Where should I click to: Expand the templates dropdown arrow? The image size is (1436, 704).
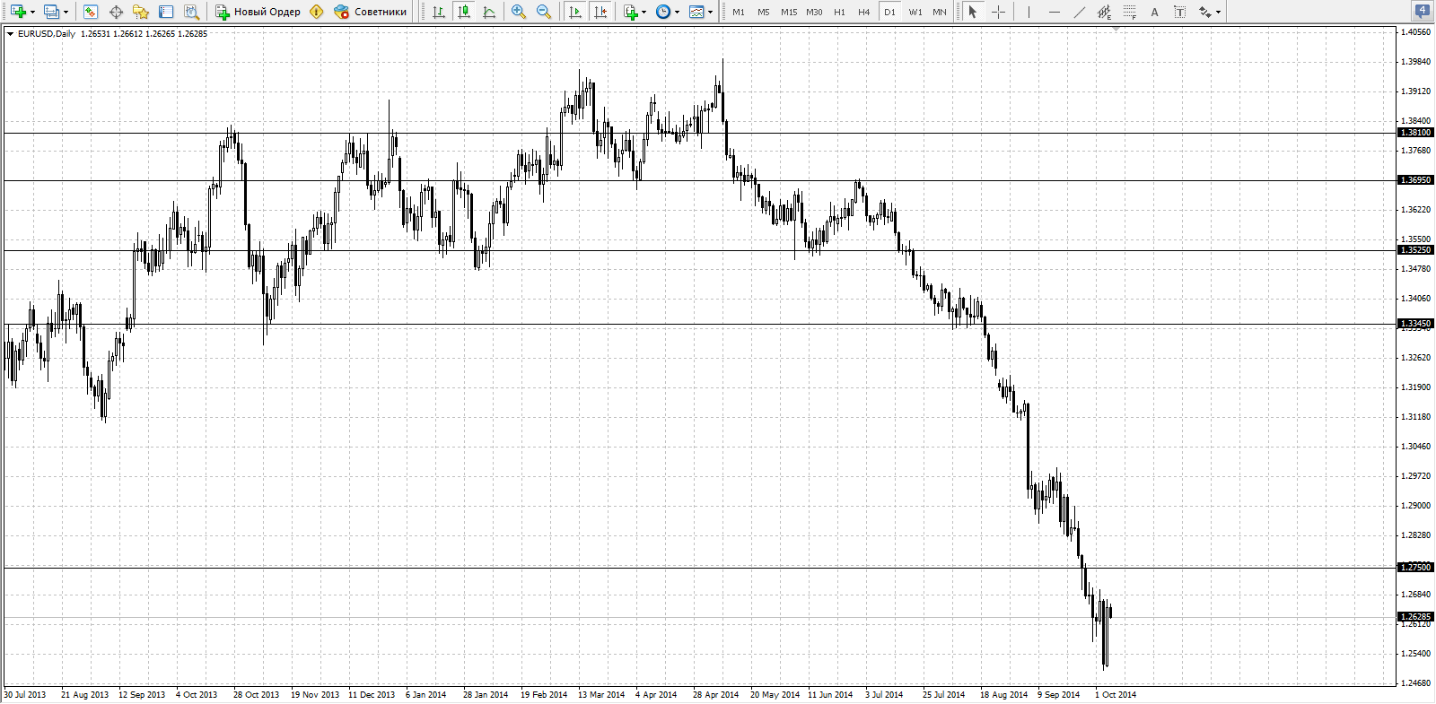coord(710,13)
